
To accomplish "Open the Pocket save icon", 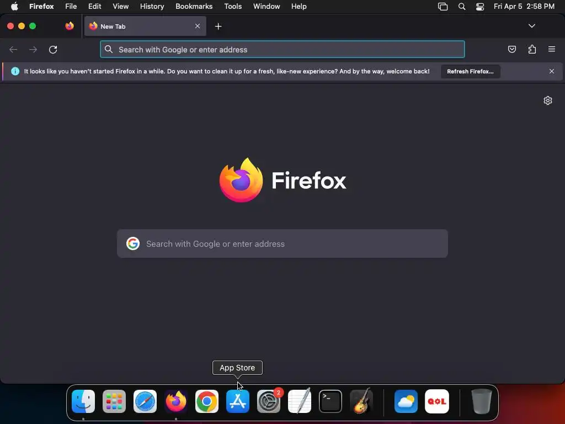I will [511, 49].
